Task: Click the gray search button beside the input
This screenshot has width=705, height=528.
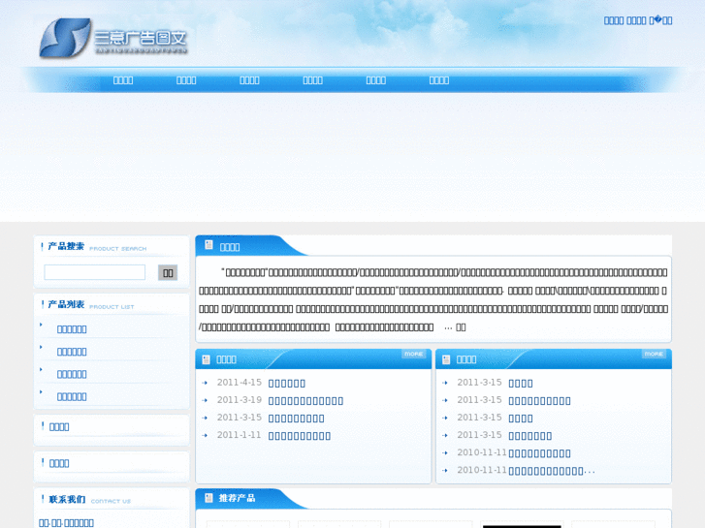Action: tap(168, 273)
